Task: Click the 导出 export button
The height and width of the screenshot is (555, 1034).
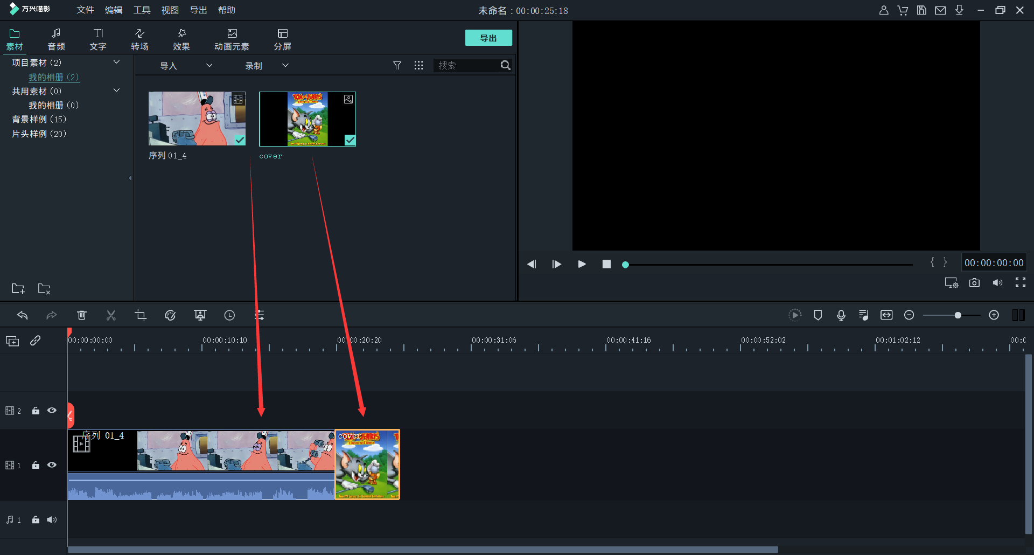Action: [488, 38]
